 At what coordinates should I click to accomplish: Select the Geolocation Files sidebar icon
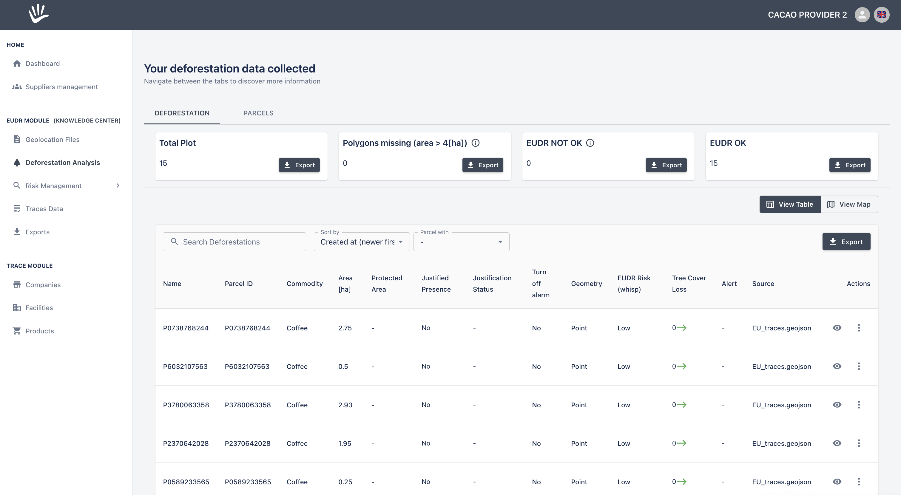(x=17, y=139)
